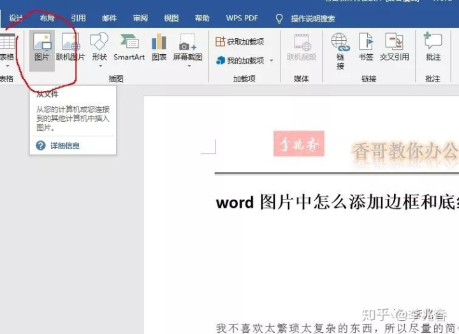The height and width of the screenshot is (334, 459).
Task: Expand the 形状 shapes dropdown arrow
Action: pyautogui.click(x=101, y=66)
